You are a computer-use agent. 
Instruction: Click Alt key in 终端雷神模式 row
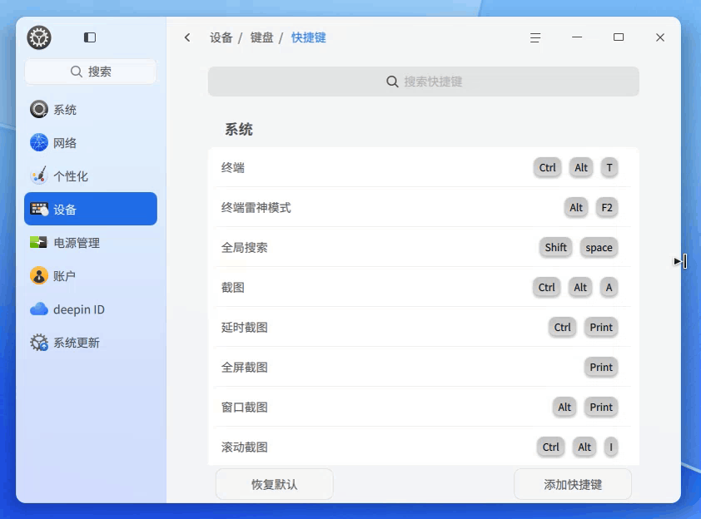pyautogui.click(x=576, y=207)
